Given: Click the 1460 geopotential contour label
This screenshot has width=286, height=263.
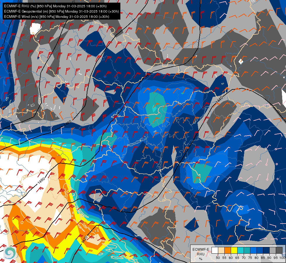Looking at the screenshot, I should [41, 181].
